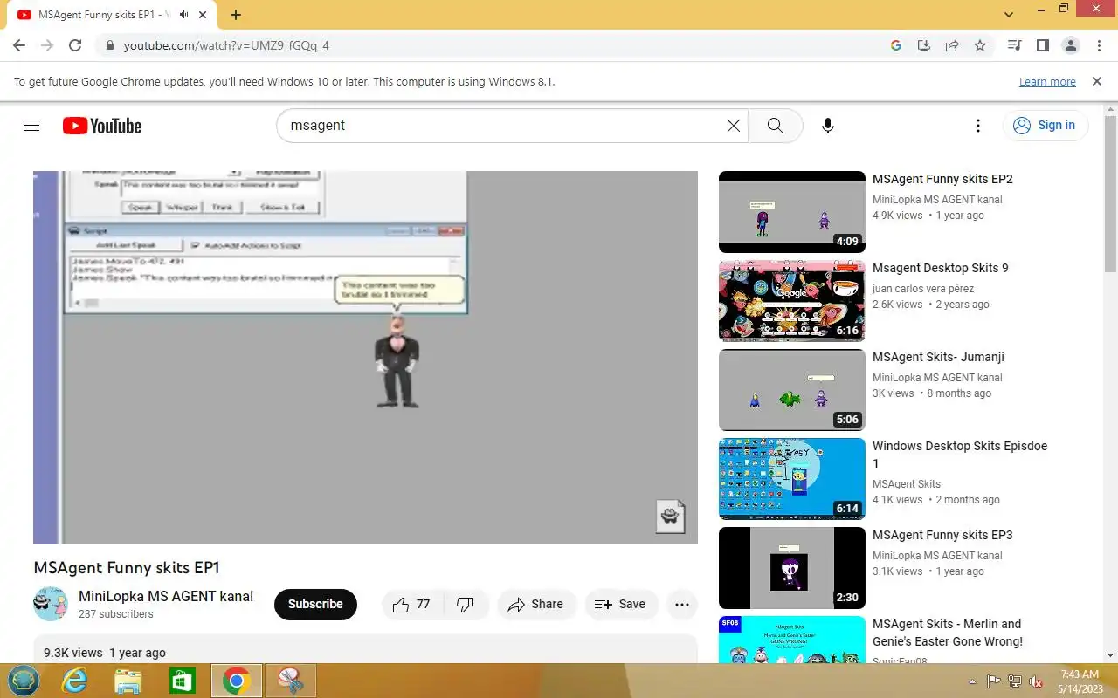Save the video to a playlist
Viewport: 1118px width, 698px height.
click(x=621, y=604)
